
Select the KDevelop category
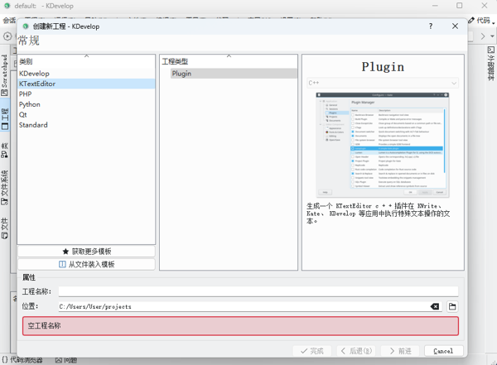[34, 74]
